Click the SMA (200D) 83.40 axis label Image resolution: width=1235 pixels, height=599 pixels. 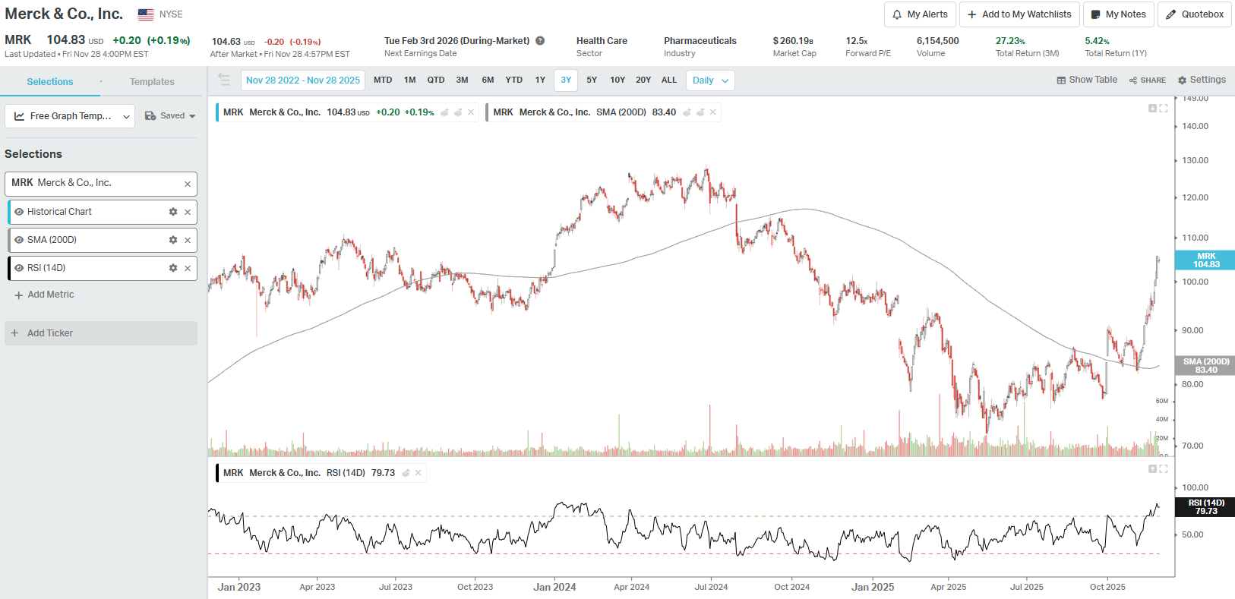point(1205,365)
